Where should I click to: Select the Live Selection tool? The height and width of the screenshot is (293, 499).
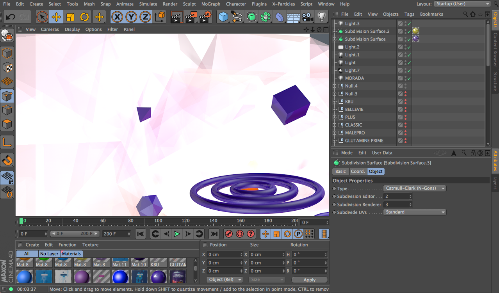coord(42,17)
